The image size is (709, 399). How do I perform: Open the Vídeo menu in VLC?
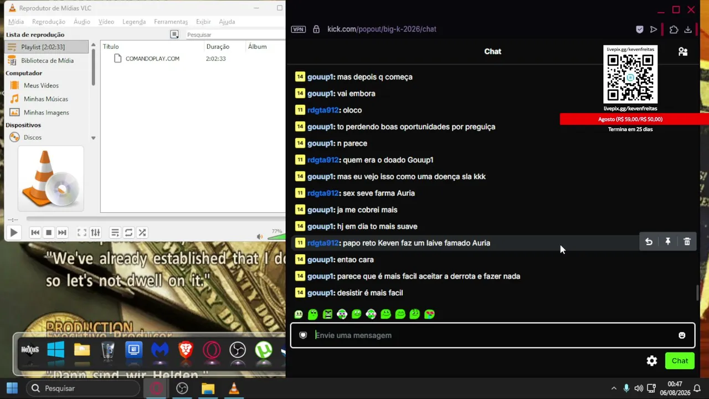coord(106,22)
